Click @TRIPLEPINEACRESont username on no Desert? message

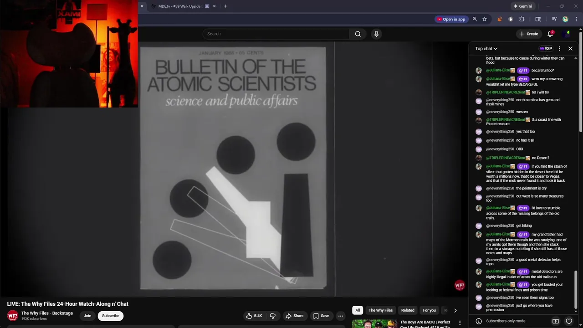click(x=506, y=158)
